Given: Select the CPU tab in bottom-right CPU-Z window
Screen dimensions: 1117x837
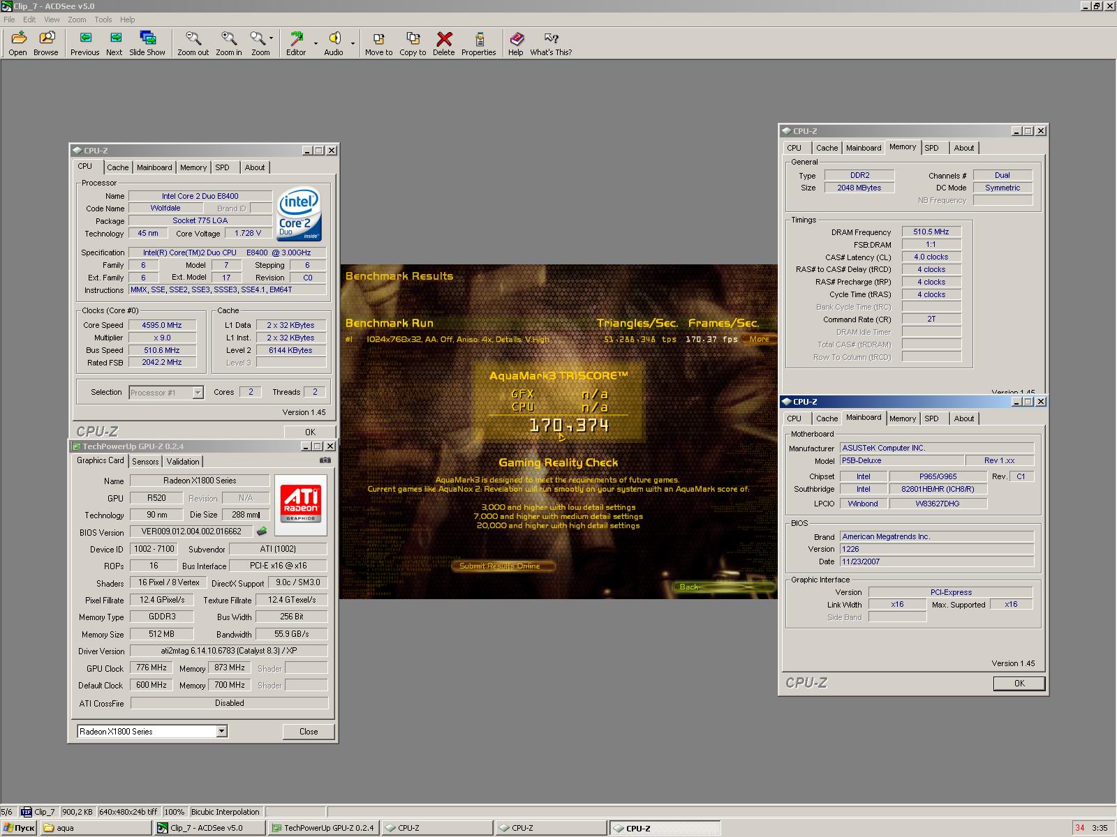Looking at the screenshot, I should (x=794, y=418).
